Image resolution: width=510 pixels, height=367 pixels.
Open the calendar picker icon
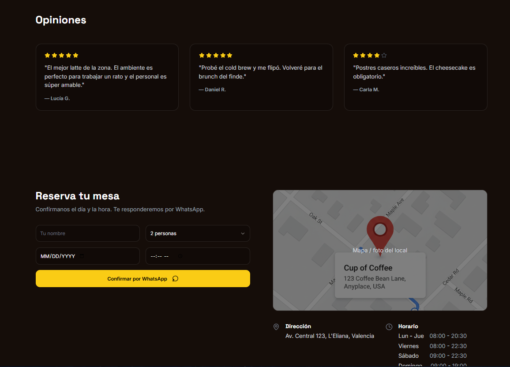[82, 256]
